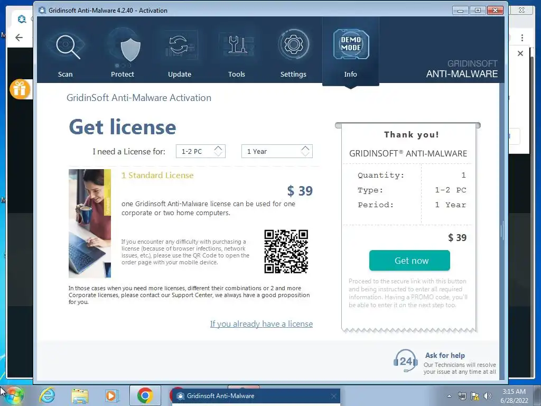The height and width of the screenshot is (406, 541).
Task: Close the browser side panel X
Action: click(520, 53)
